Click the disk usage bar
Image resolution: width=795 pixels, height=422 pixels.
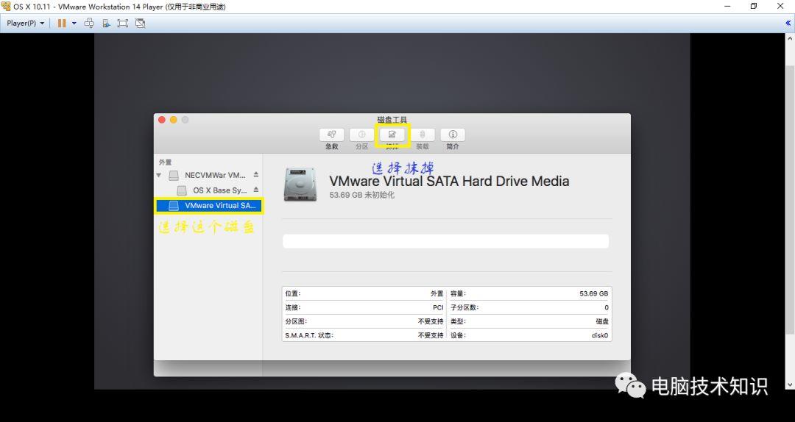coord(445,241)
